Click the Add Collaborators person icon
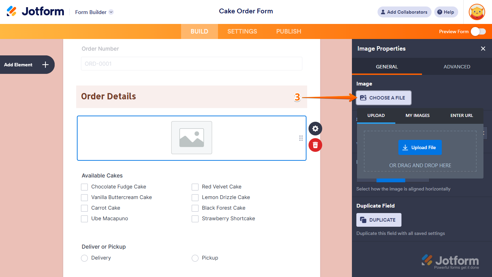 pos(382,12)
